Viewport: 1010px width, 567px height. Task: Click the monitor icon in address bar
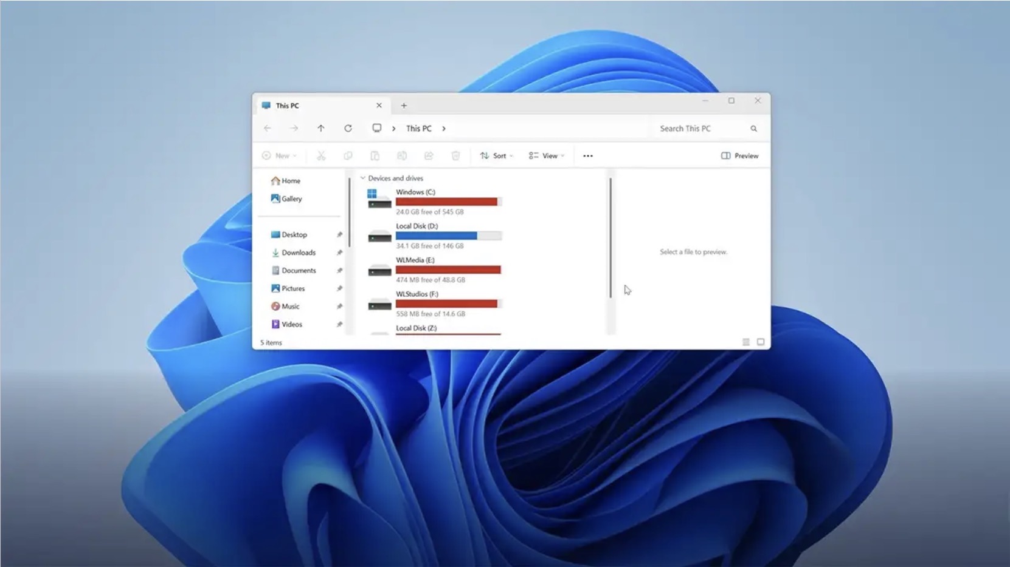377,128
